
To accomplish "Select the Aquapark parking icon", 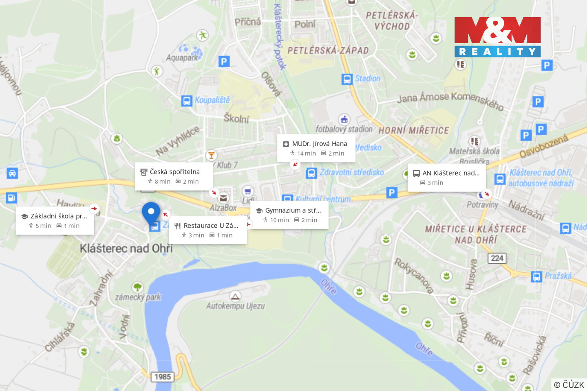I will coord(224,62).
